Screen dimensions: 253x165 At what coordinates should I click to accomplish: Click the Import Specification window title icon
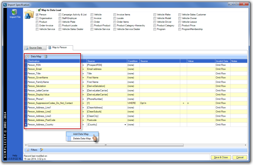click(x=5, y=5)
